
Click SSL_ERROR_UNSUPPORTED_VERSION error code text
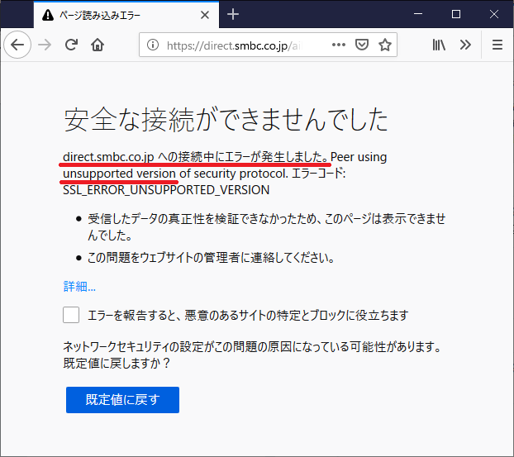pyautogui.click(x=166, y=190)
